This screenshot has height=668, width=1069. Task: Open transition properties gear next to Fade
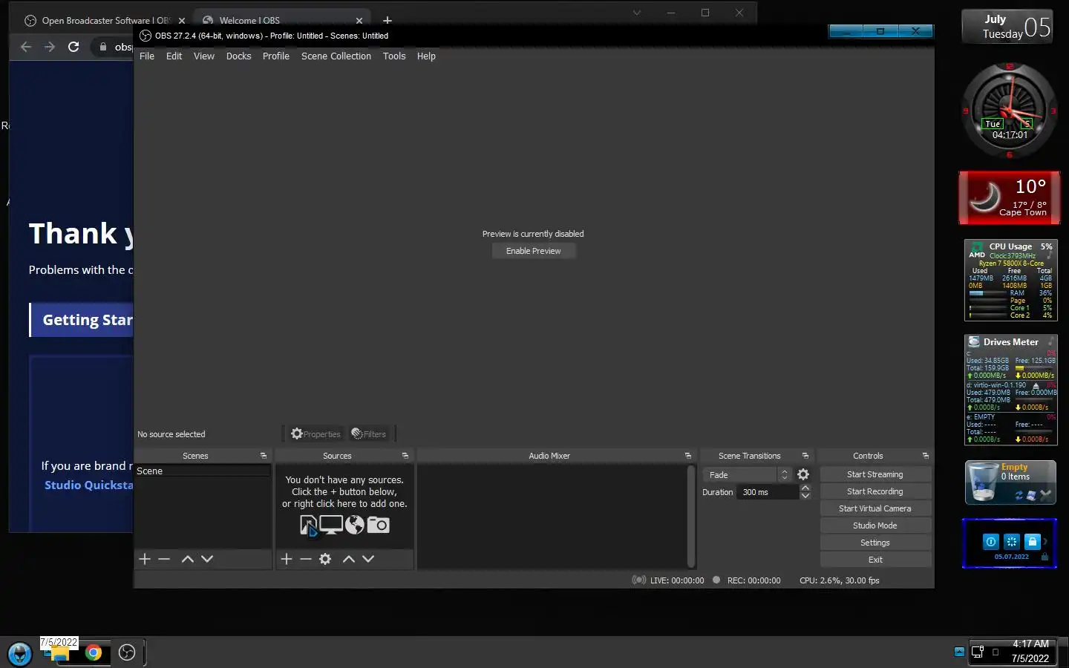(x=803, y=474)
